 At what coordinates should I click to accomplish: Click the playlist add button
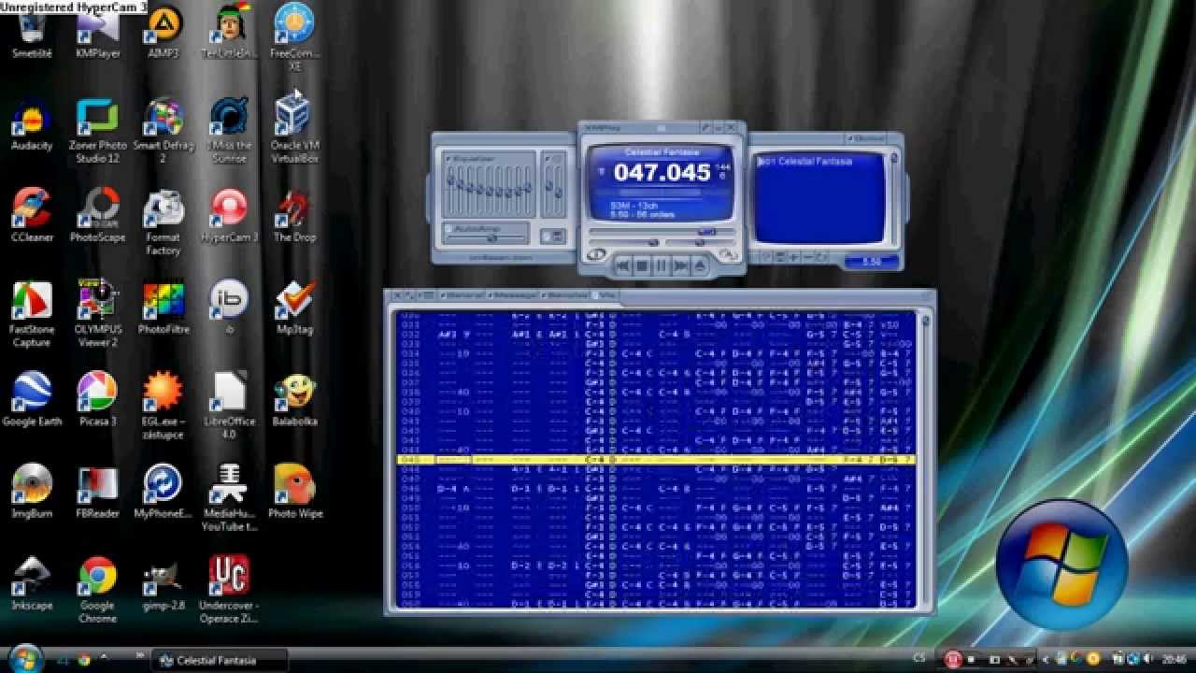point(794,256)
